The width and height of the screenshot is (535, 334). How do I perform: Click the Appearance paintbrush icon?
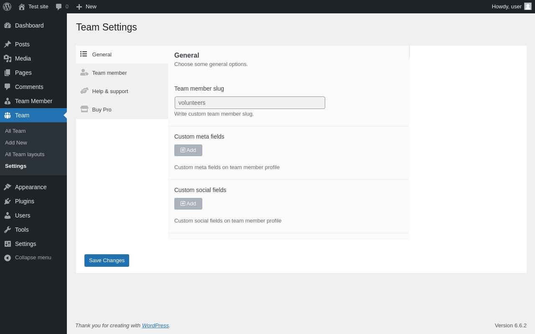[x=8, y=187]
